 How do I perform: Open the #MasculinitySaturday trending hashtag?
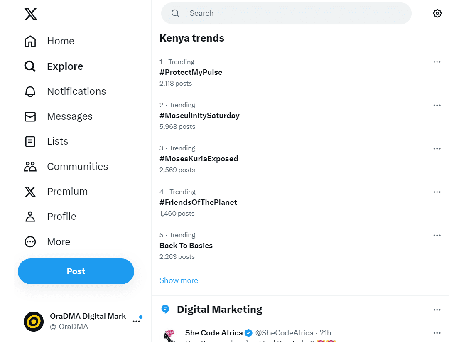click(x=199, y=116)
